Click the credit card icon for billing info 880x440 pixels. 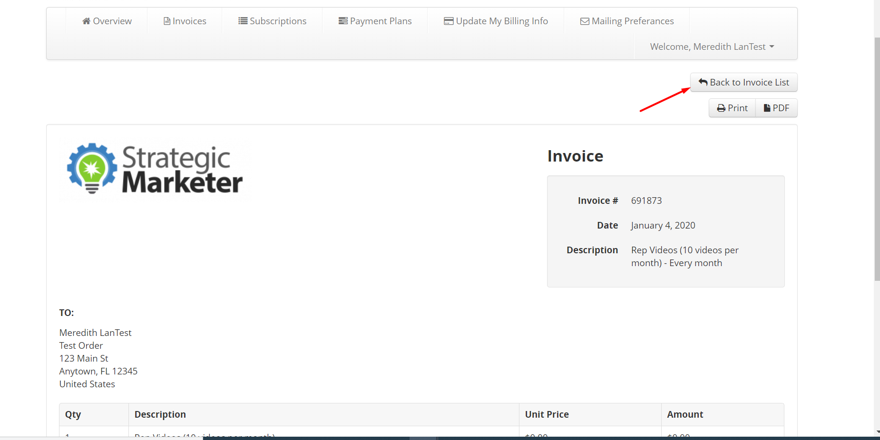(x=448, y=21)
